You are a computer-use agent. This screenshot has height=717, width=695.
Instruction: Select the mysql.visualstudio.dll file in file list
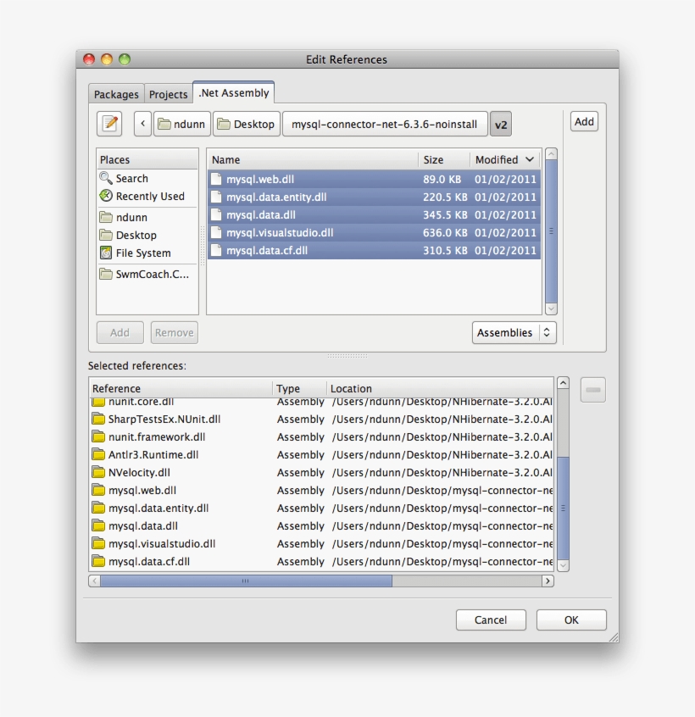(280, 233)
